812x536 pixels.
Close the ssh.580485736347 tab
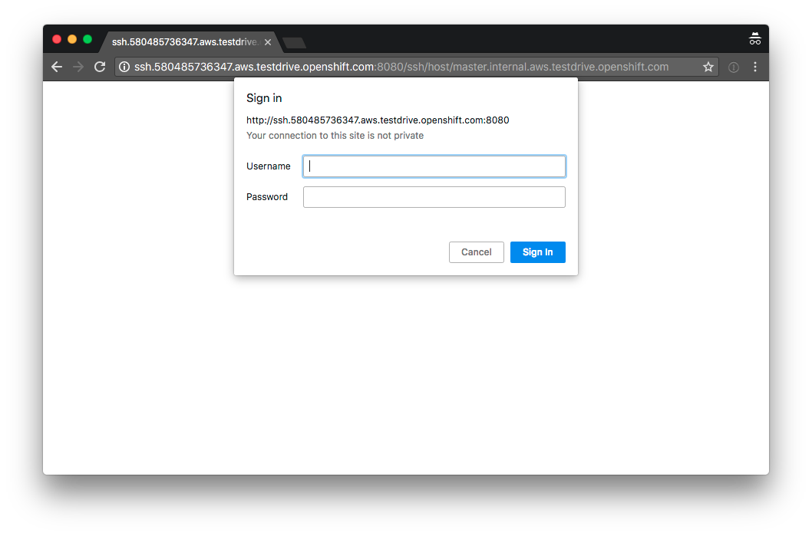(x=268, y=42)
